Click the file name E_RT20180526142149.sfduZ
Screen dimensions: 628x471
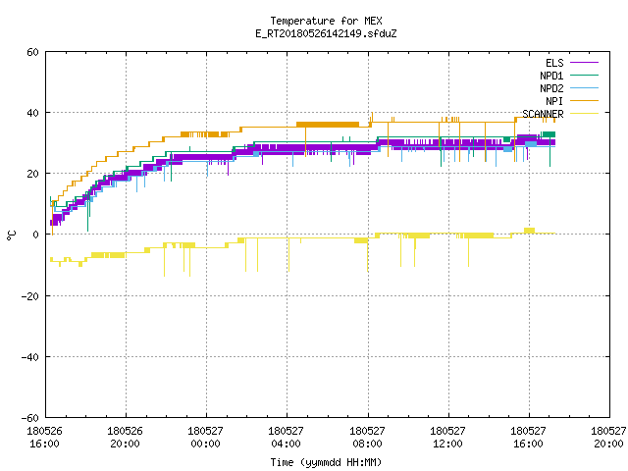coord(326,33)
